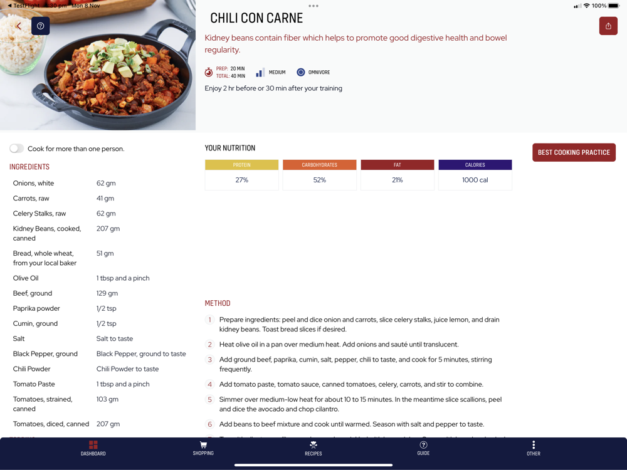Viewport: 627px width, 470px height.
Task: Open the Guide tab
Action: [x=423, y=449]
